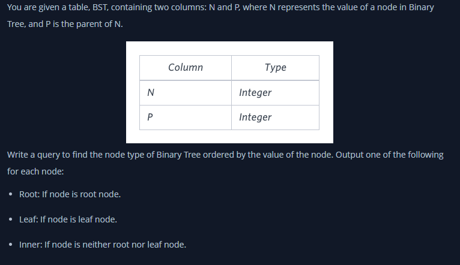Image resolution: width=460 pixels, height=265 pixels.
Task: Click 'for each node:' text line
Action: click(35, 171)
